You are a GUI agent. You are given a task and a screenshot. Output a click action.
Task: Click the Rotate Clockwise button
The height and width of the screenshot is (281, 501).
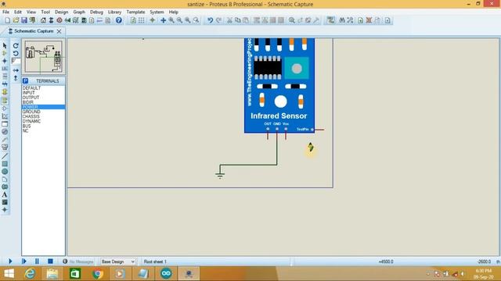click(16, 45)
